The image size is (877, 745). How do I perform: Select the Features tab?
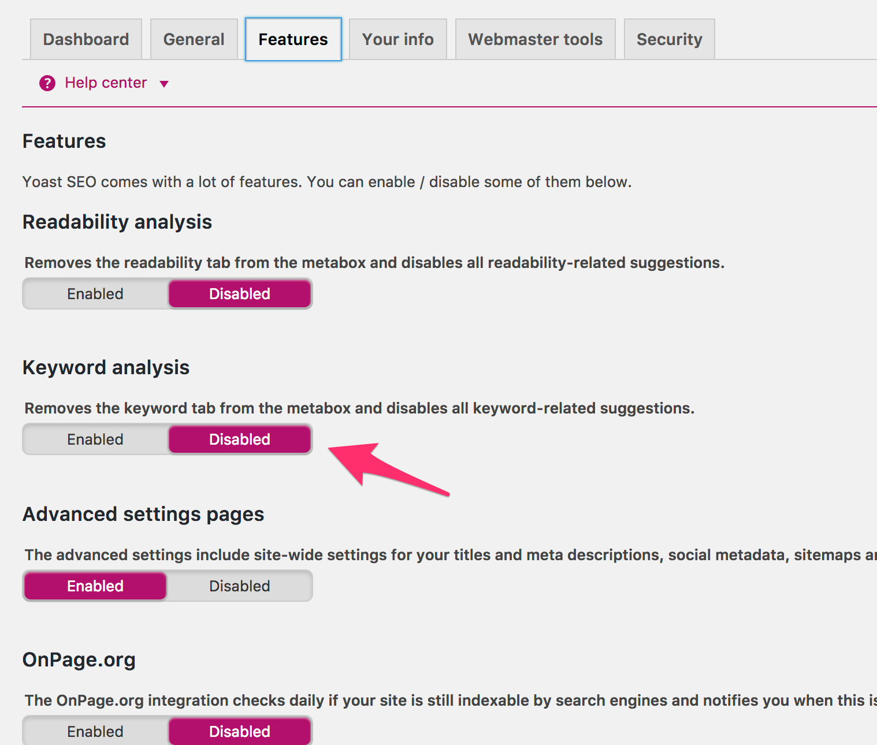click(x=293, y=39)
